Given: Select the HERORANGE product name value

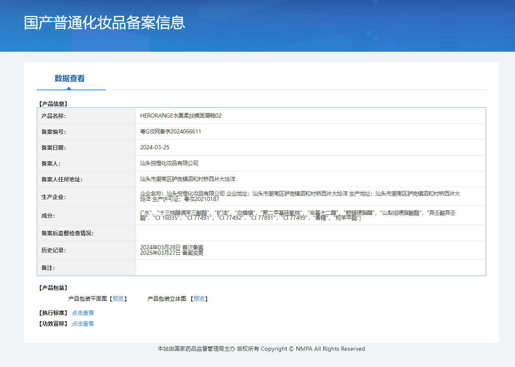Looking at the screenshot, I should coord(181,116).
